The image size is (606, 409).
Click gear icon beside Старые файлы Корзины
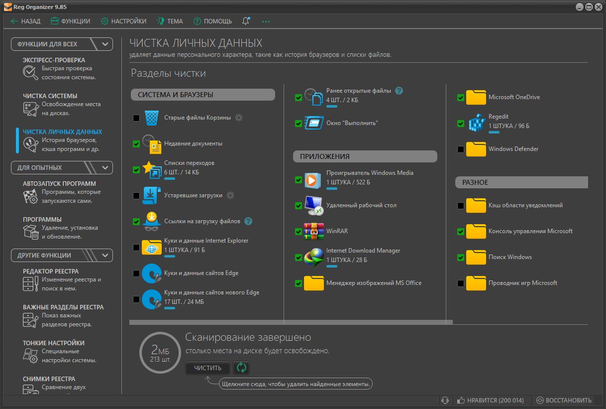pyautogui.click(x=239, y=118)
